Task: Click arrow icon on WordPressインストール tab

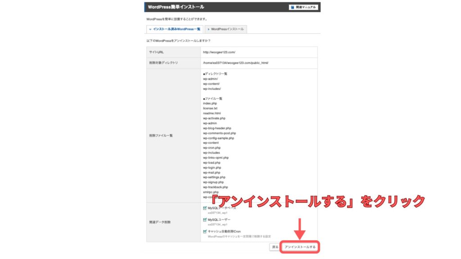Action: [x=208, y=29]
